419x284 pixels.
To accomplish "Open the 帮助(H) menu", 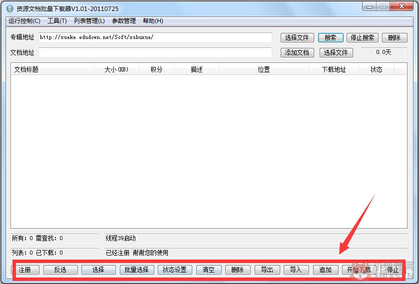I will tap(153, 21).
